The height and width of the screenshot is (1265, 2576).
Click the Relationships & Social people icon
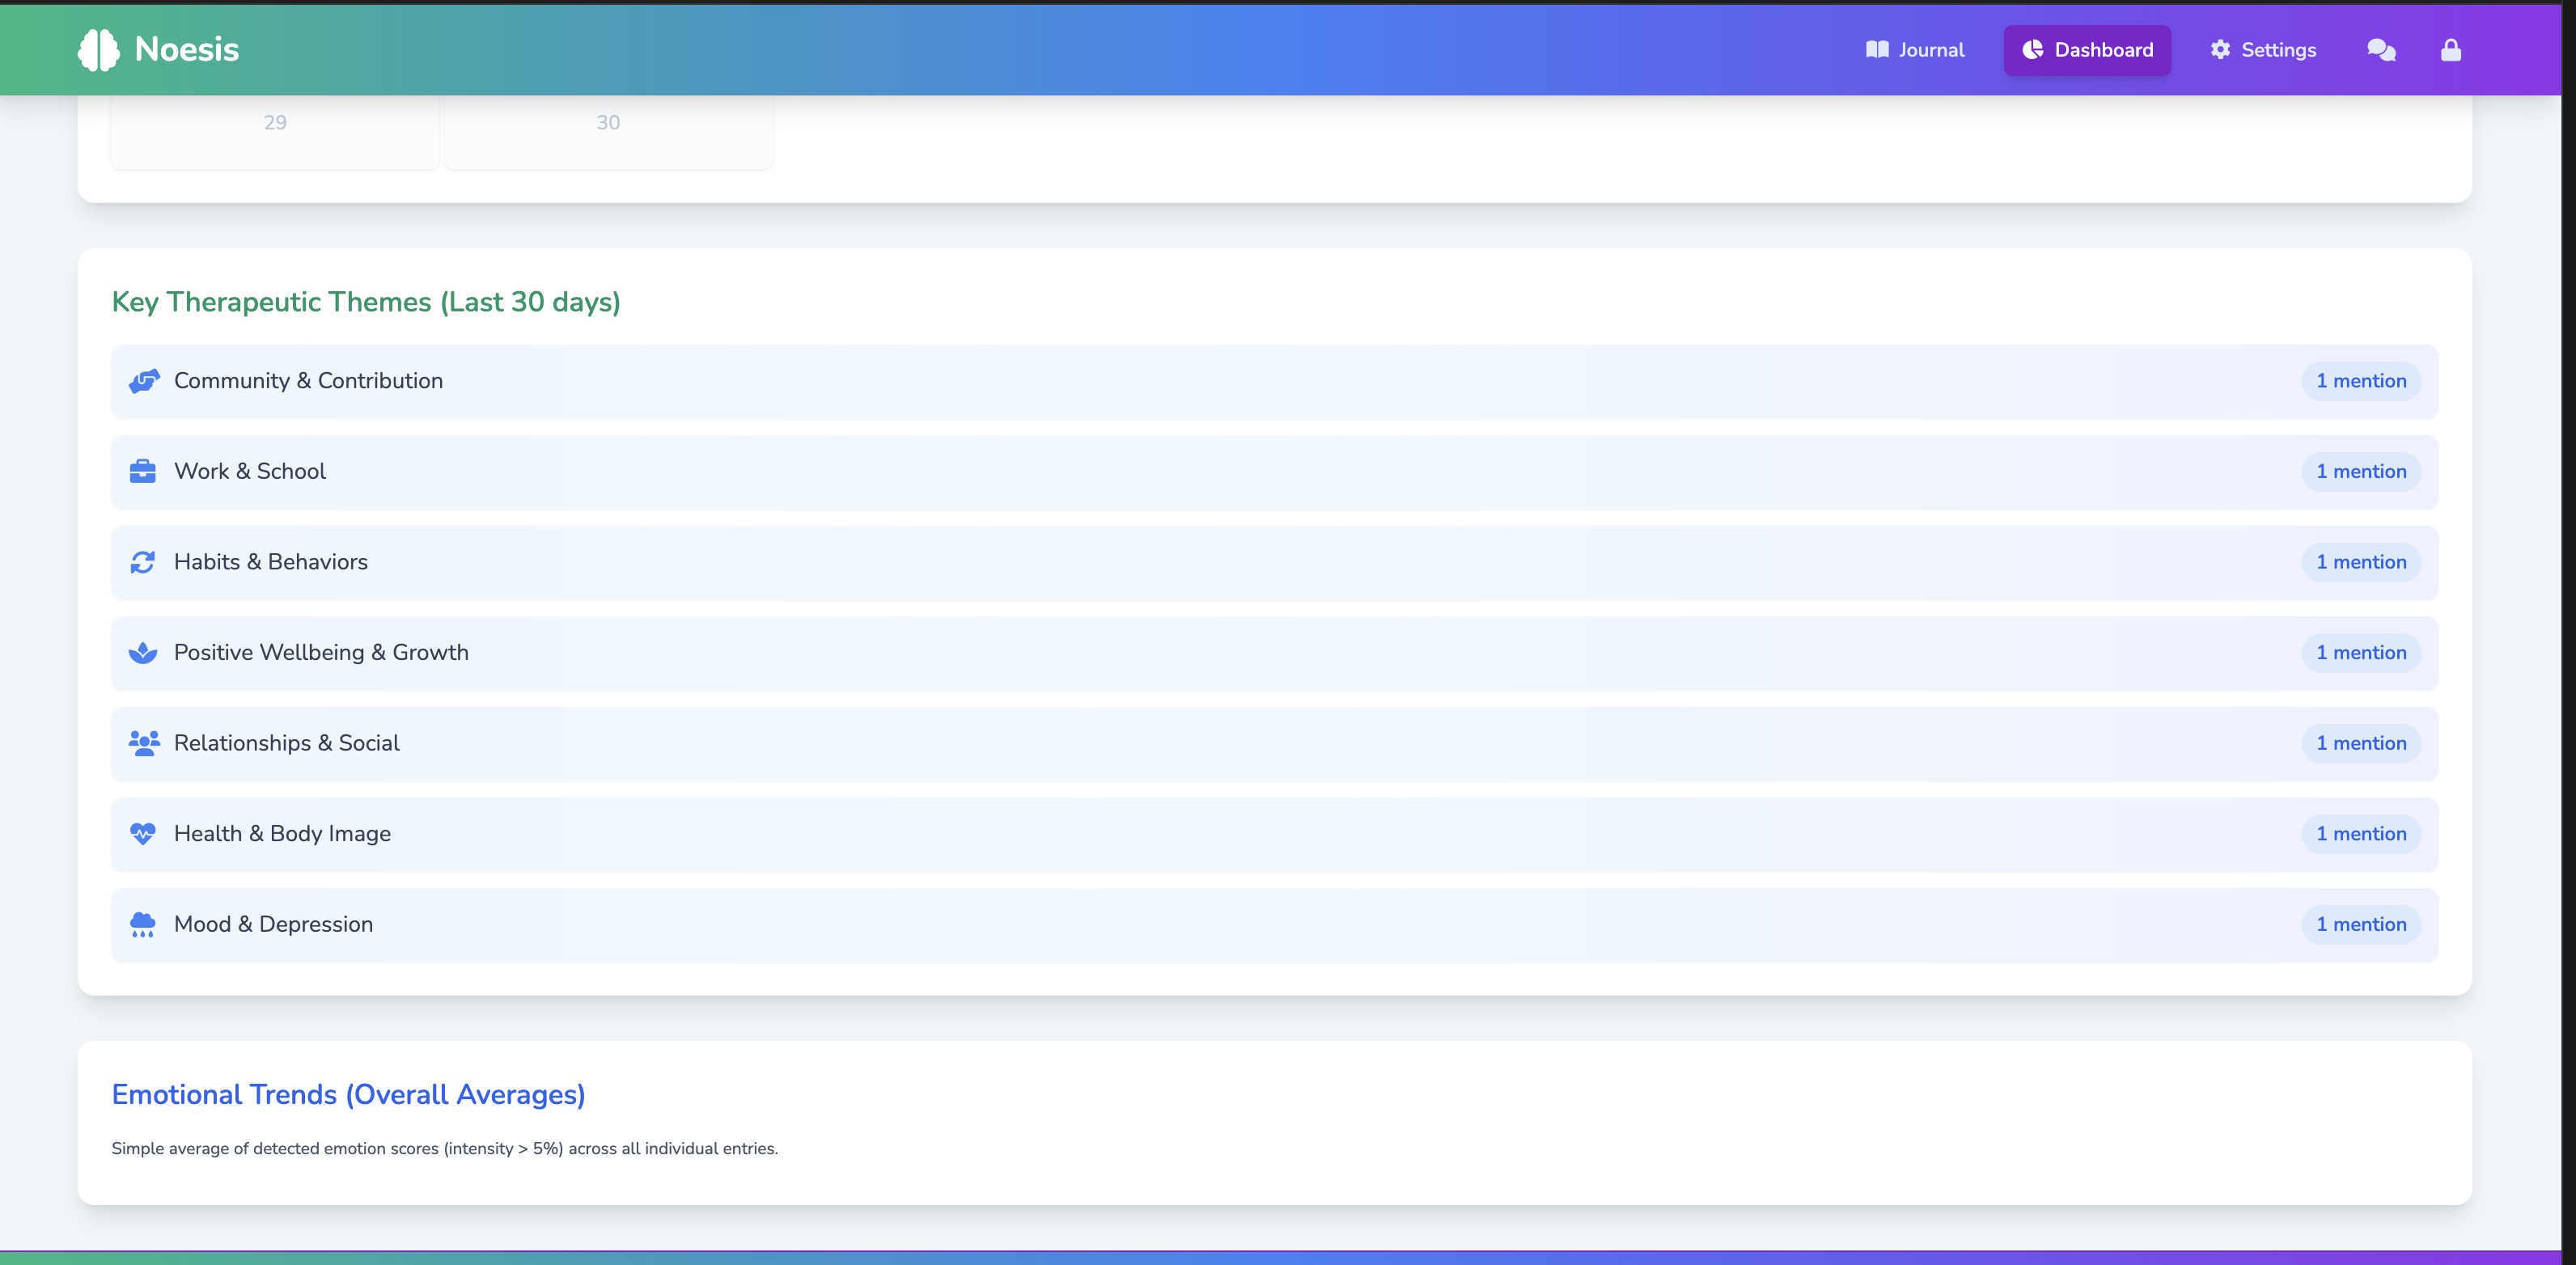[x=144, y=743]
